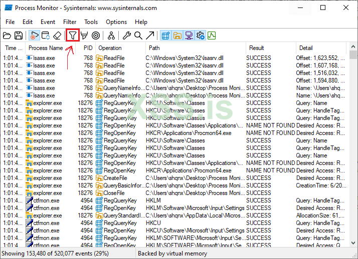Image resolution: width=358 pixels, height=259 pixels.
Task: Select path 'C:\Users\shqnx\AppData\Local\Micros...'
Action: click(x=195, y=215)
